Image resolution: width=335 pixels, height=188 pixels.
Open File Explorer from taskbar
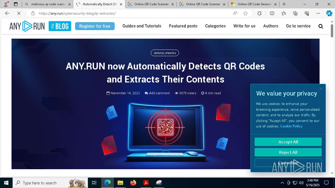[x=120, y=183]
